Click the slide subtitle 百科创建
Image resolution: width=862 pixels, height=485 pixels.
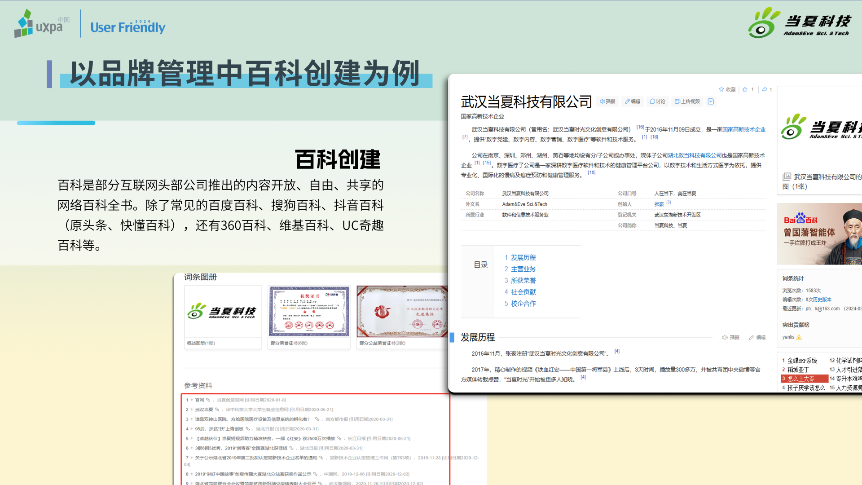coord(338,159)
